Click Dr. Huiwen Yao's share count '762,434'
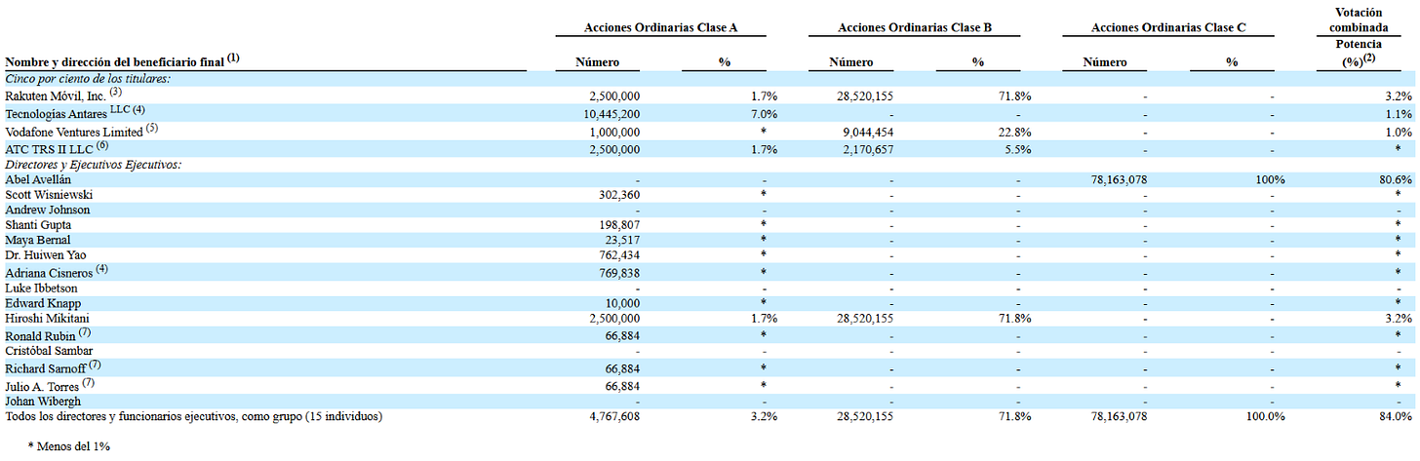Viewport: 1420px width, 461px height. click(x=617, y=255)
